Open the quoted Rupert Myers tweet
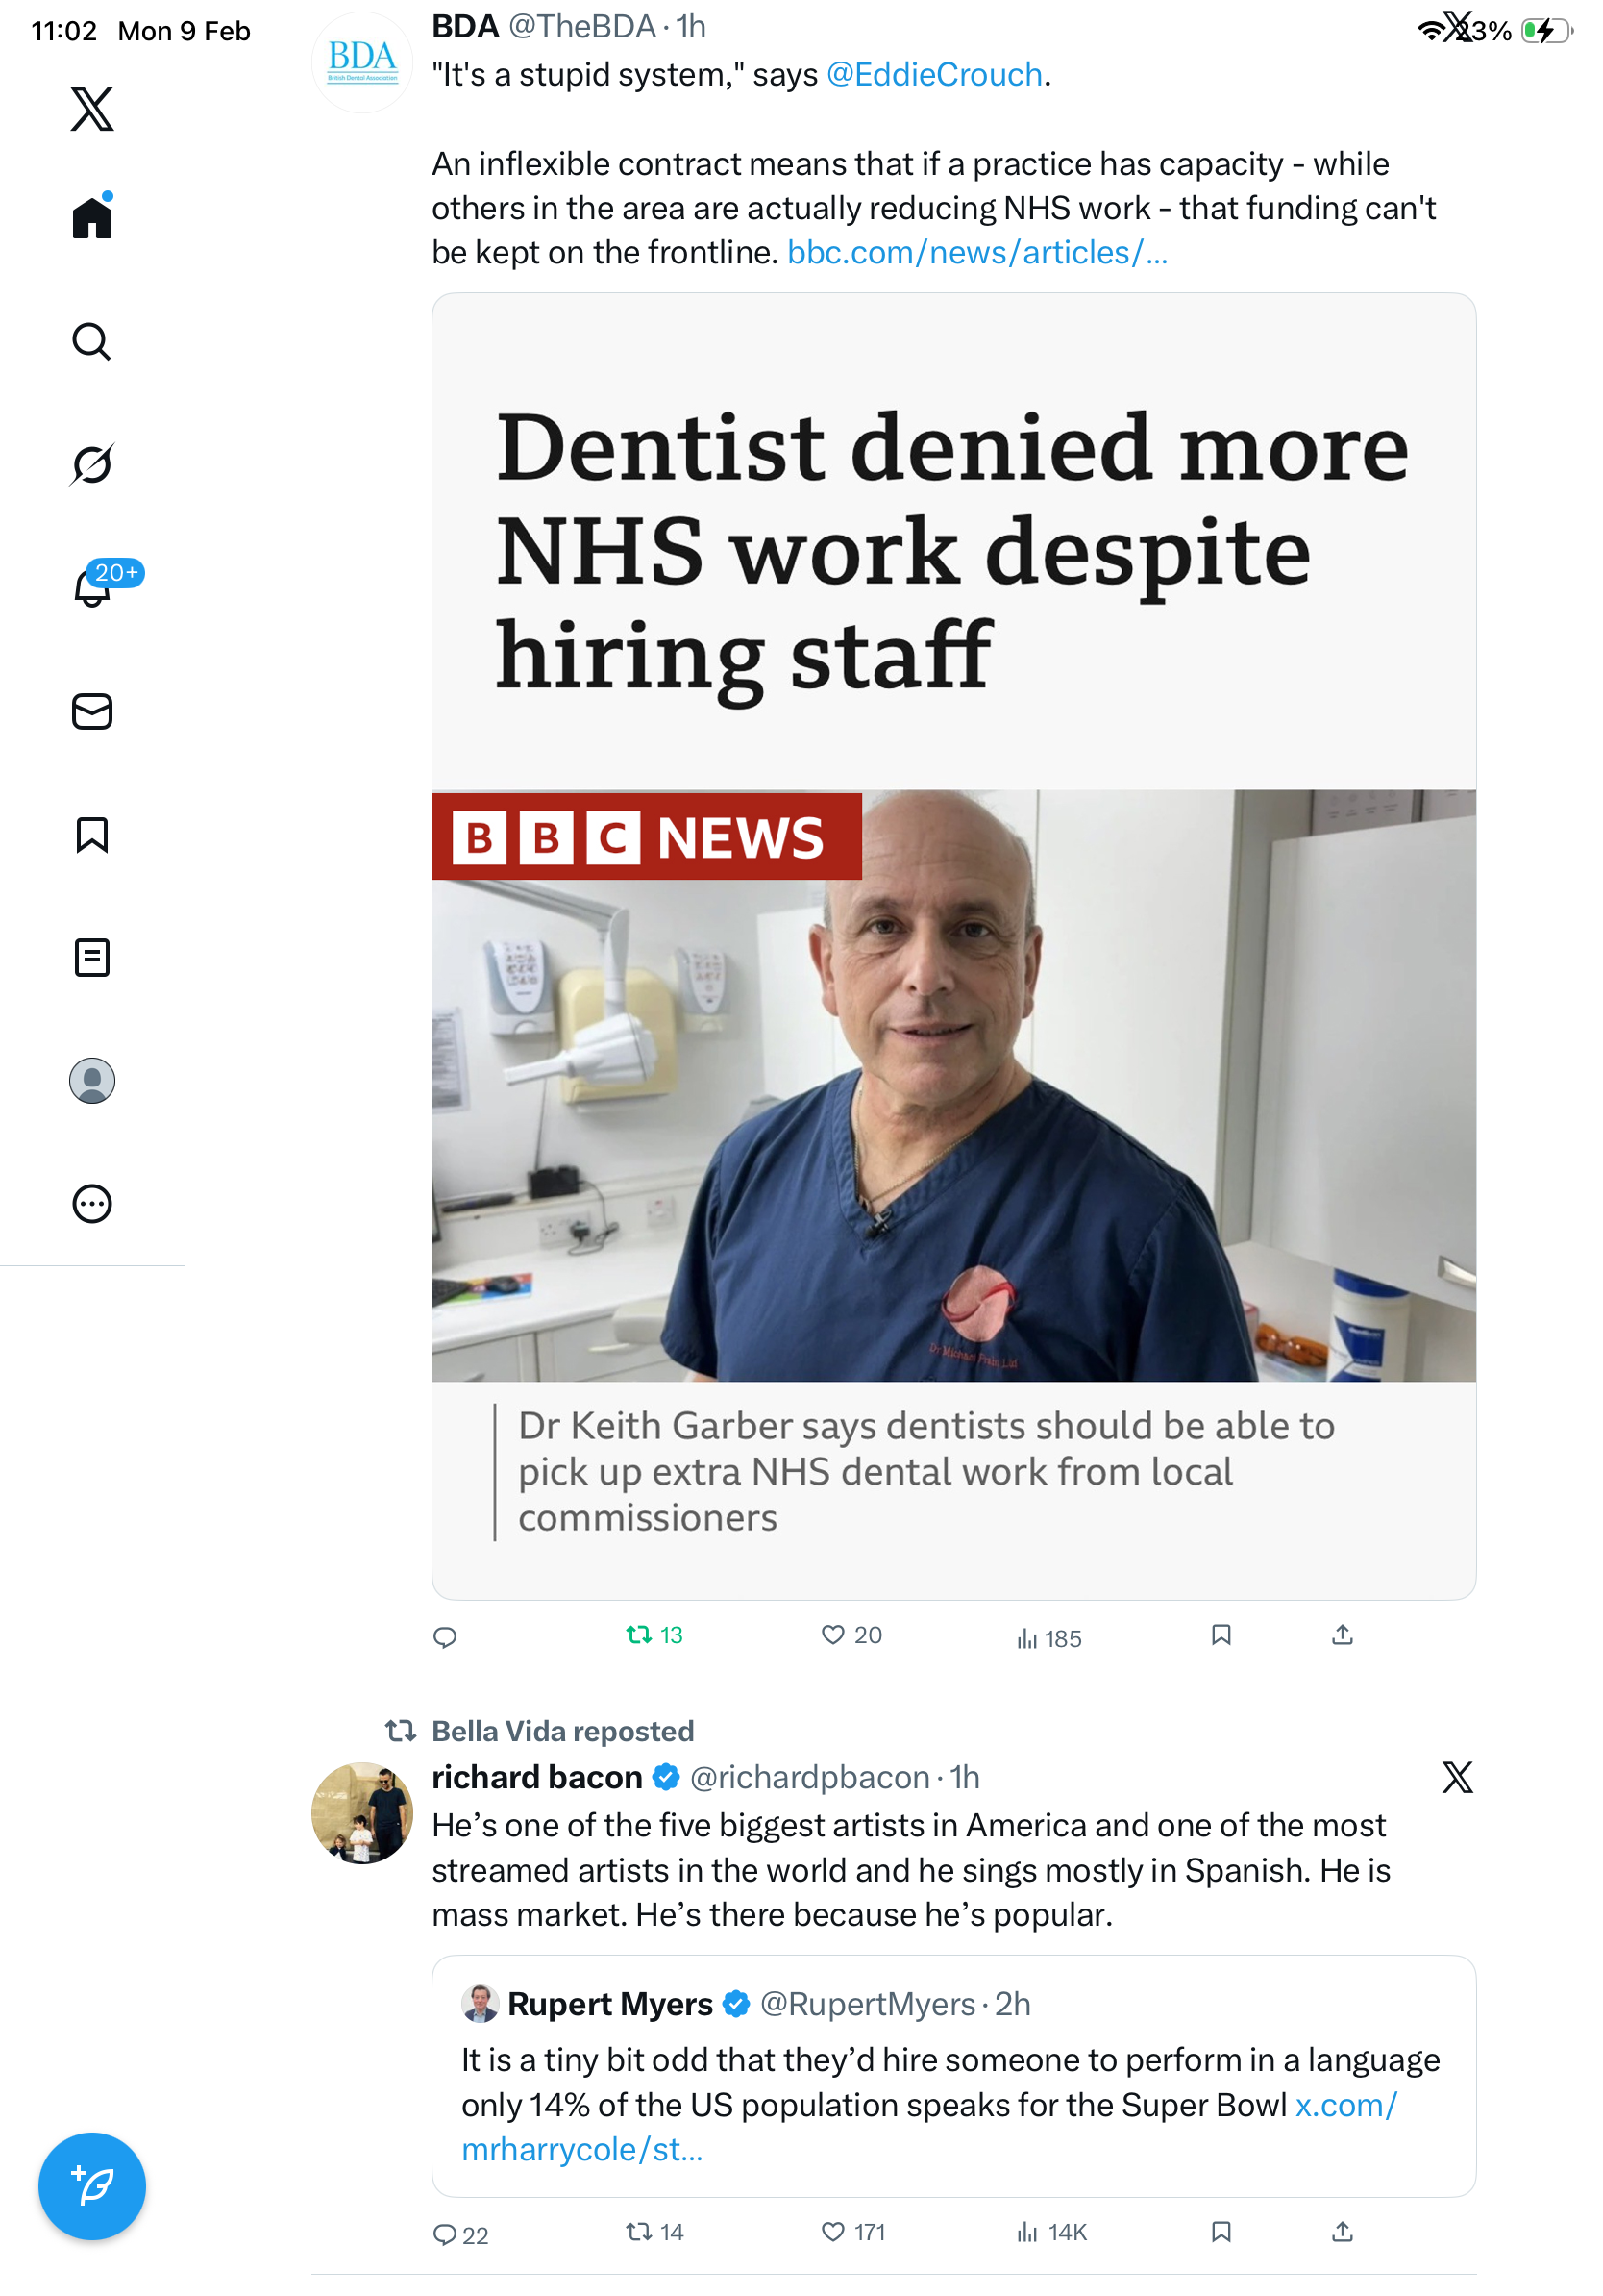The image size is (1603, 2296). (953, 2075)
